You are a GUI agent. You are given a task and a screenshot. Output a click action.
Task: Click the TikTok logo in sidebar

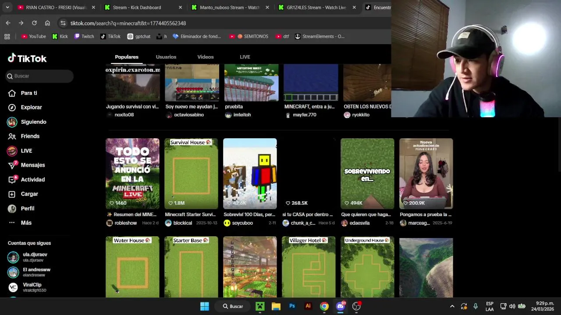(27, 58)
